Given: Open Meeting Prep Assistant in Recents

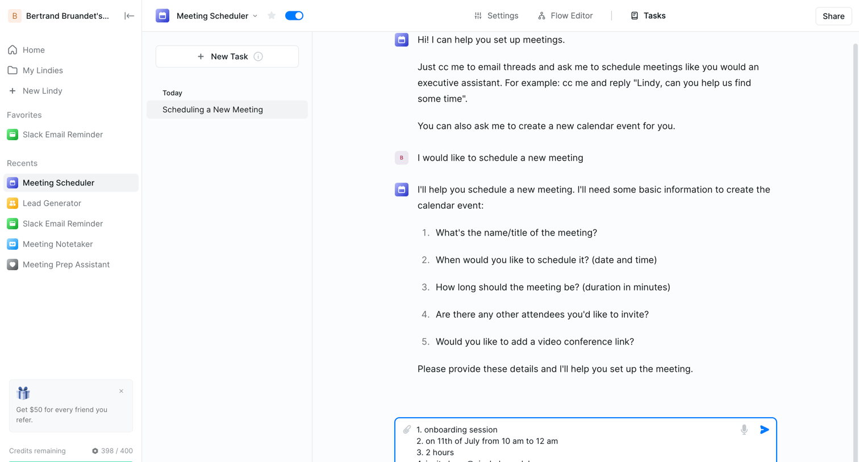Looking at the screenshot, I should click(71, 264).
